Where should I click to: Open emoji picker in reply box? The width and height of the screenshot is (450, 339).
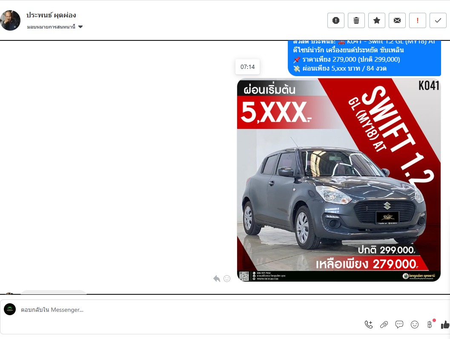[414, 325]
